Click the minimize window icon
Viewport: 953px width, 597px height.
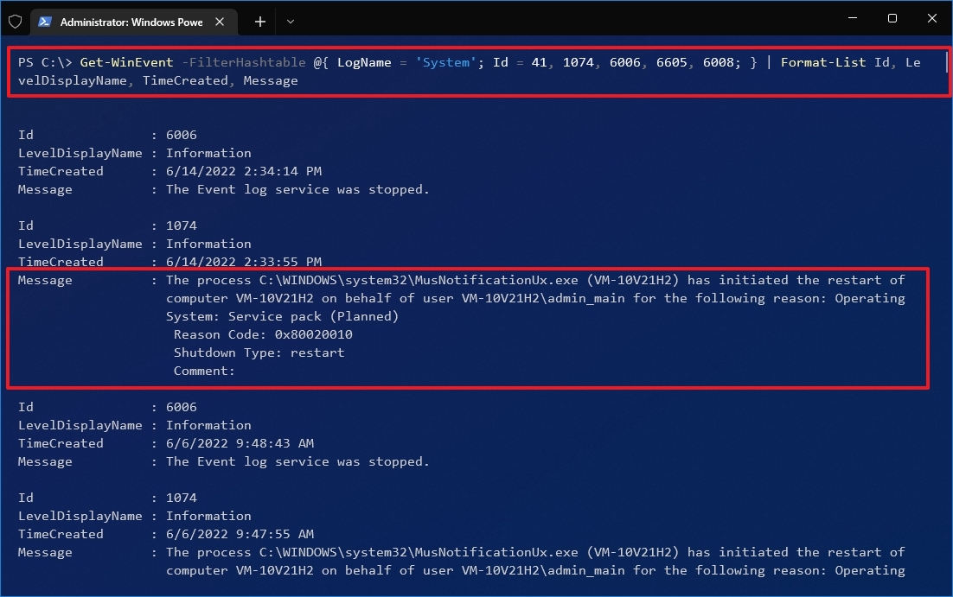click(x=852, y=18)
